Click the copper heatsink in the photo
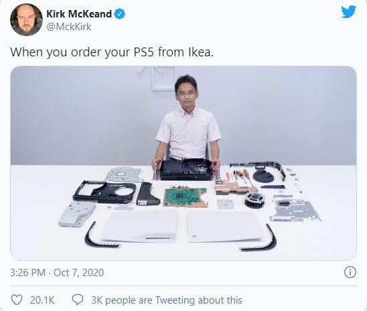 [235, 187]
